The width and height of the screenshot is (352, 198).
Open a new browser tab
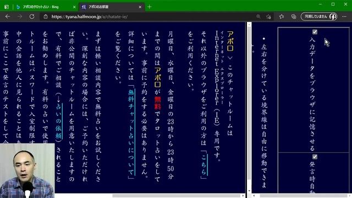[150, 7]
